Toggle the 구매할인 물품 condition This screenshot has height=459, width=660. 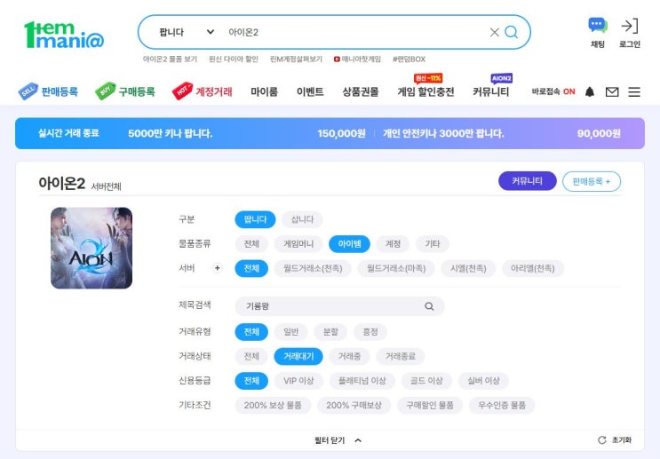[x=430, y=405]
